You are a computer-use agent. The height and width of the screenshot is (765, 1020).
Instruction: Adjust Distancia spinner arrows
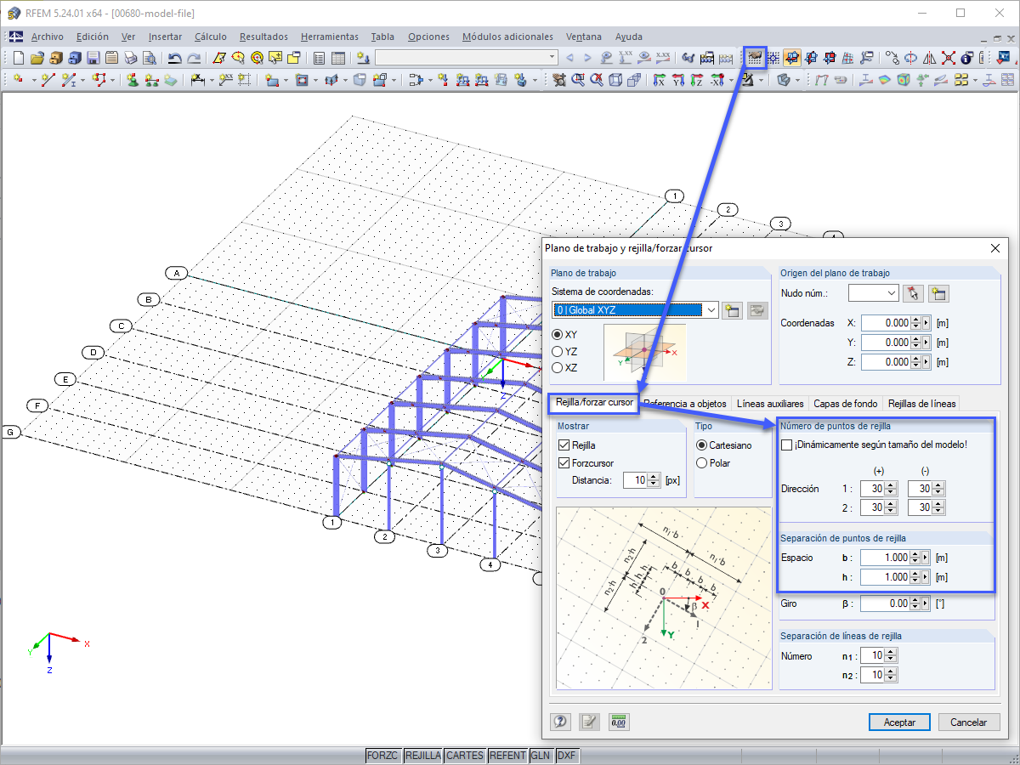pyautogui.click(x=653, y=480)
